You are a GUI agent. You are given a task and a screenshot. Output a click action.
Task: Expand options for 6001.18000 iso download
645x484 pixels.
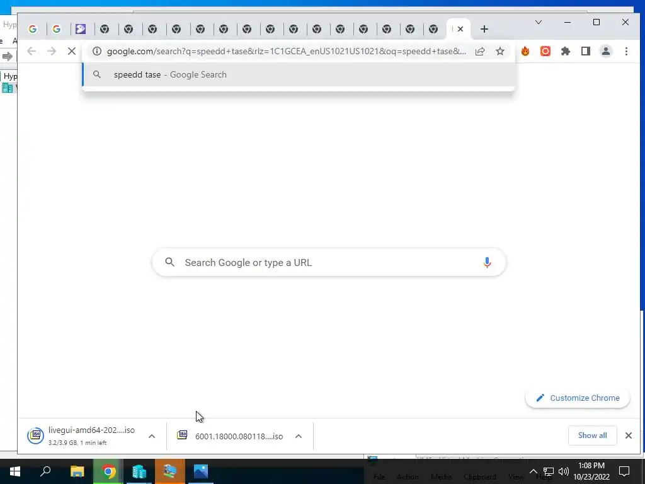click(x=299, y=436)
